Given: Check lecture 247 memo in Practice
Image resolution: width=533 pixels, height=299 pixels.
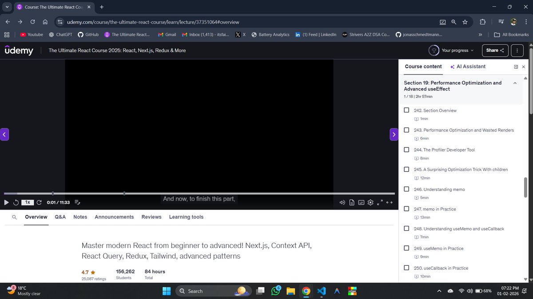Looking at the screenshot, I should (406, 209).
